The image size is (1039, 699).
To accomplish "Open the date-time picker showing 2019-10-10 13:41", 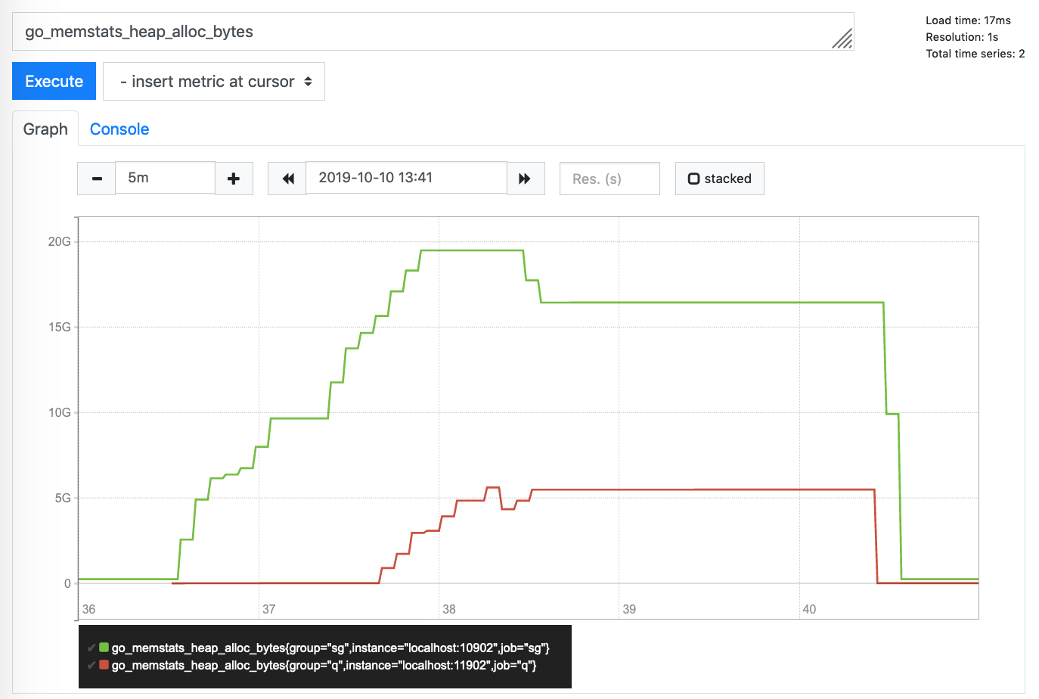I will click(x=406, y=178).
